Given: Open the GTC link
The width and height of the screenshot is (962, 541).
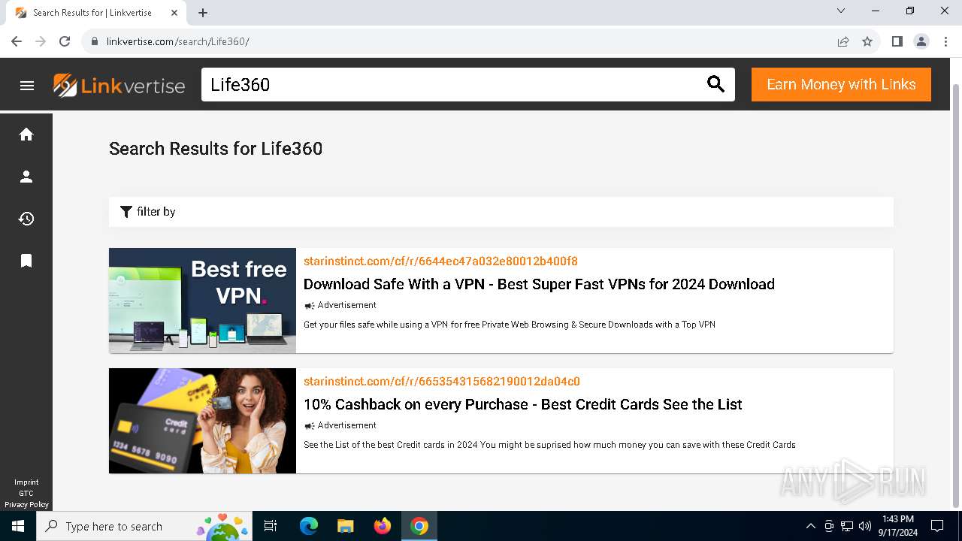Looking at the screenshot, I should (x=26, y=494).
